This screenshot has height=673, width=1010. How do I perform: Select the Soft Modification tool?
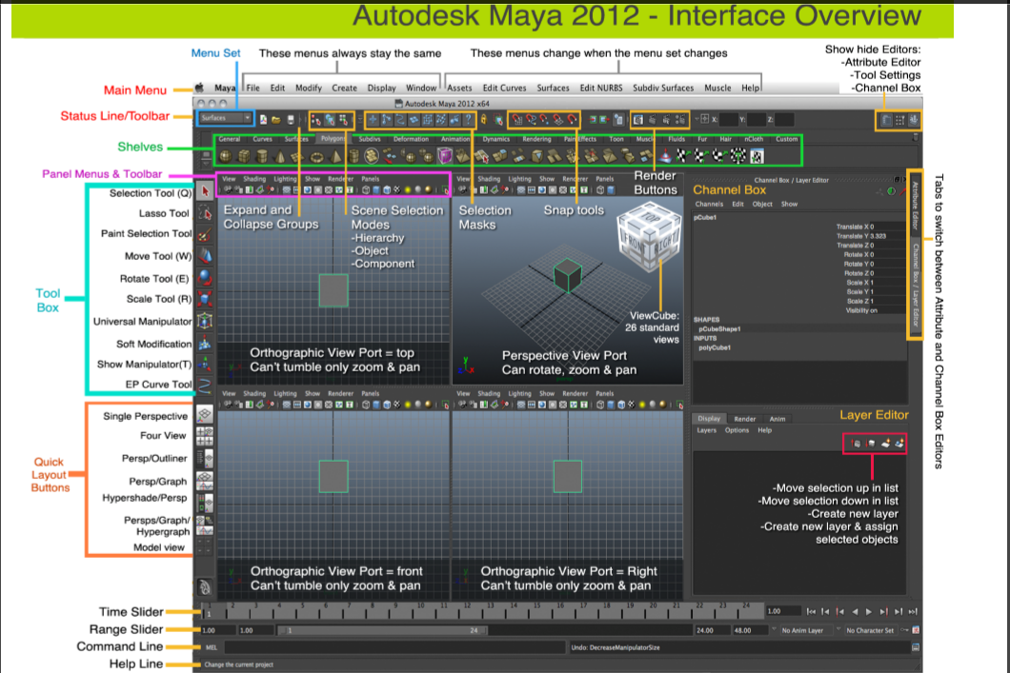[x=205, y=343]
